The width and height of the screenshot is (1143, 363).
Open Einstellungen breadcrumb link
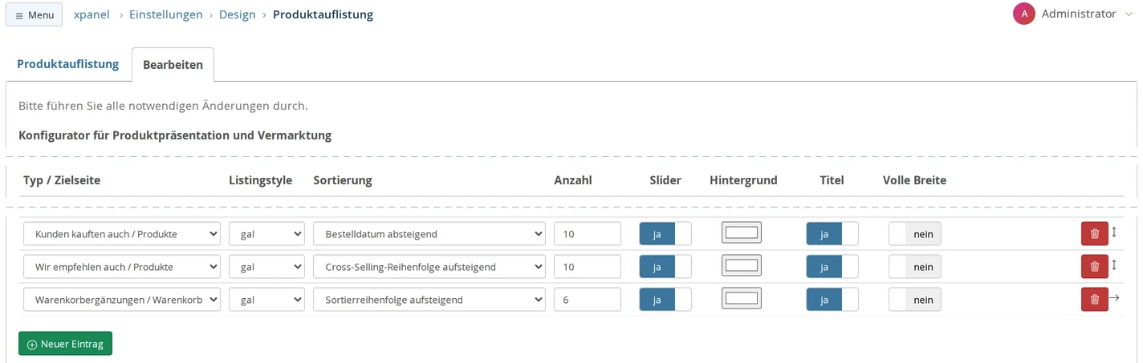(166, 14)
